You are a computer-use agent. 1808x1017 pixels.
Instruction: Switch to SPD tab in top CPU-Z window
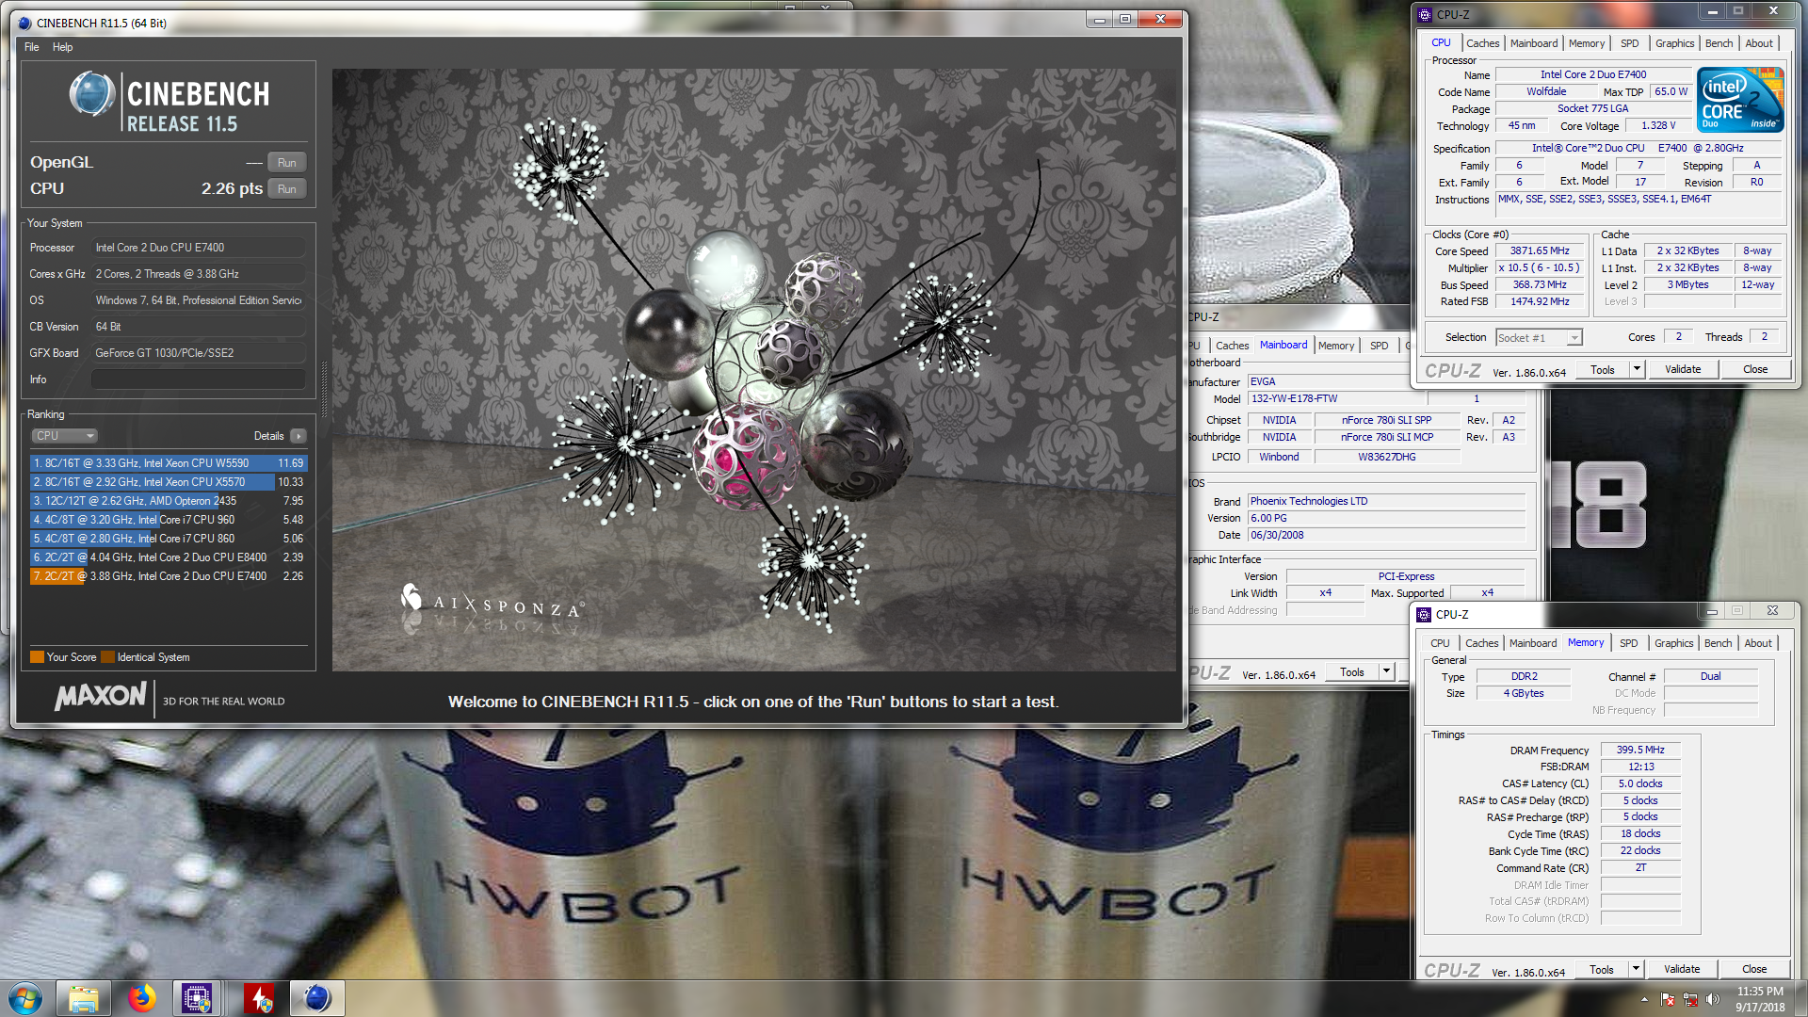[x=1630, y=43]
